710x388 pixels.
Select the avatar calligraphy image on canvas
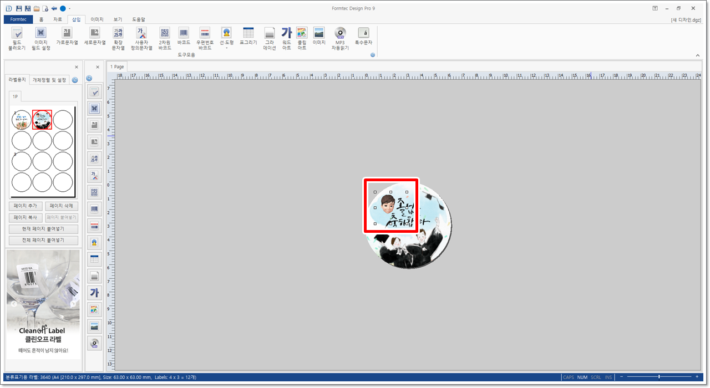[x=390, y=208]
